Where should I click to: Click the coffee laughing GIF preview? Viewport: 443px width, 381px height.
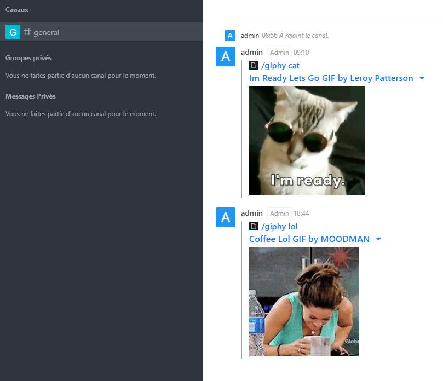tap(304, 302)
